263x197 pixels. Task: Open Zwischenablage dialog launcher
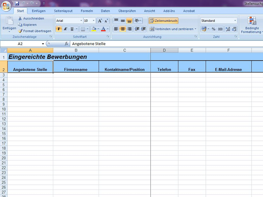51,36
